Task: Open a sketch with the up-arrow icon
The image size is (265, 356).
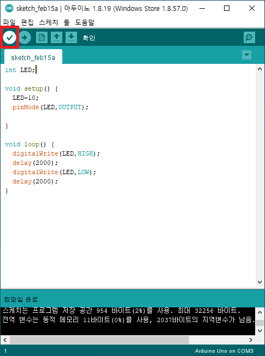Action: tap(56, 37)
